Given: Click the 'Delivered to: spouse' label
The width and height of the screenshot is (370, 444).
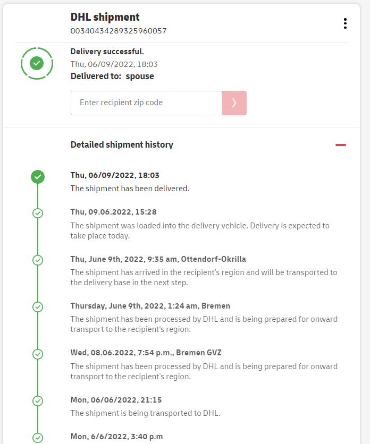Looking at the screenshot, I should coord(112,76).
